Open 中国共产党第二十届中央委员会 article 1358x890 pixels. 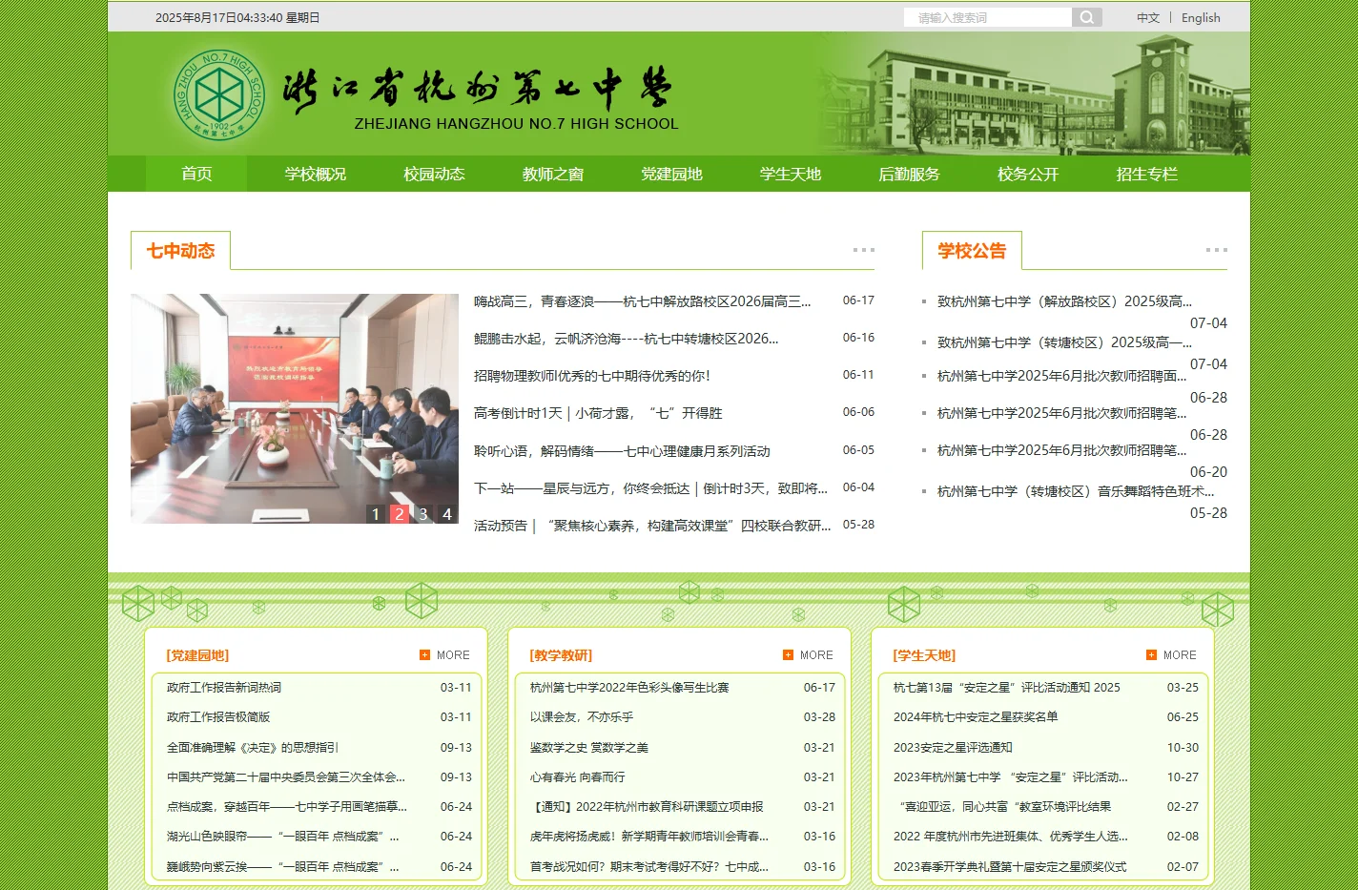pos(286,777)
